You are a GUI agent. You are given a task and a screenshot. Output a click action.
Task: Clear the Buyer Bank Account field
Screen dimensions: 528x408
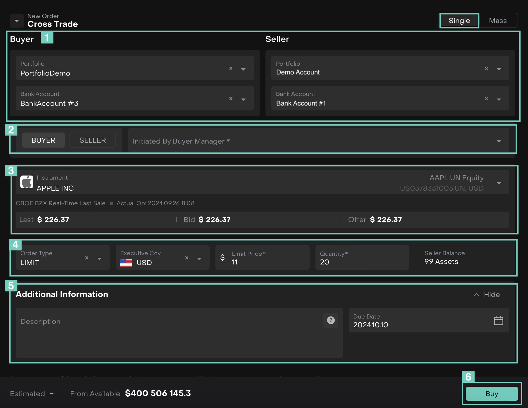tap(231, 99)
